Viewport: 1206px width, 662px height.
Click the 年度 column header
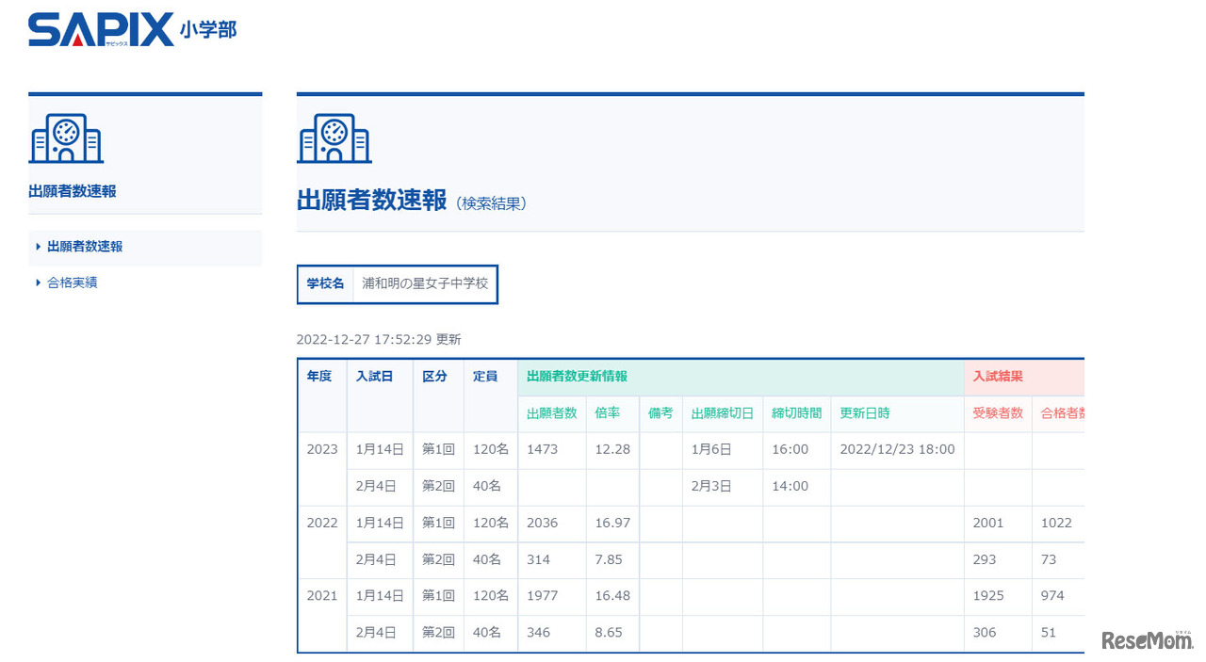(x=319, y=377)
